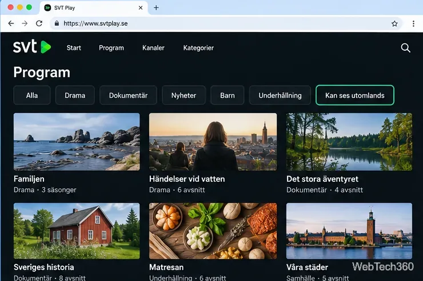This screenshot has height=281, width=423.
Task: Click the padlock site info icon
Action: (x=57, y=23)
